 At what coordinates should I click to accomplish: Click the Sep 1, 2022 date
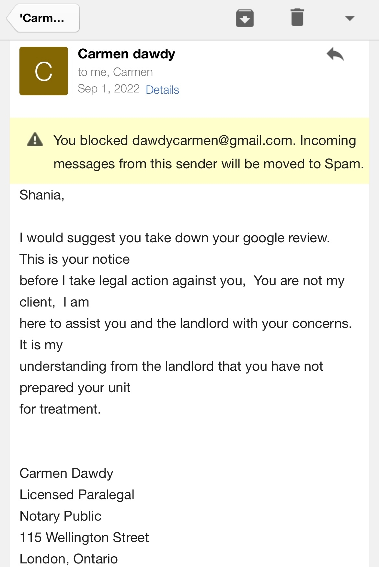(109, 89)
